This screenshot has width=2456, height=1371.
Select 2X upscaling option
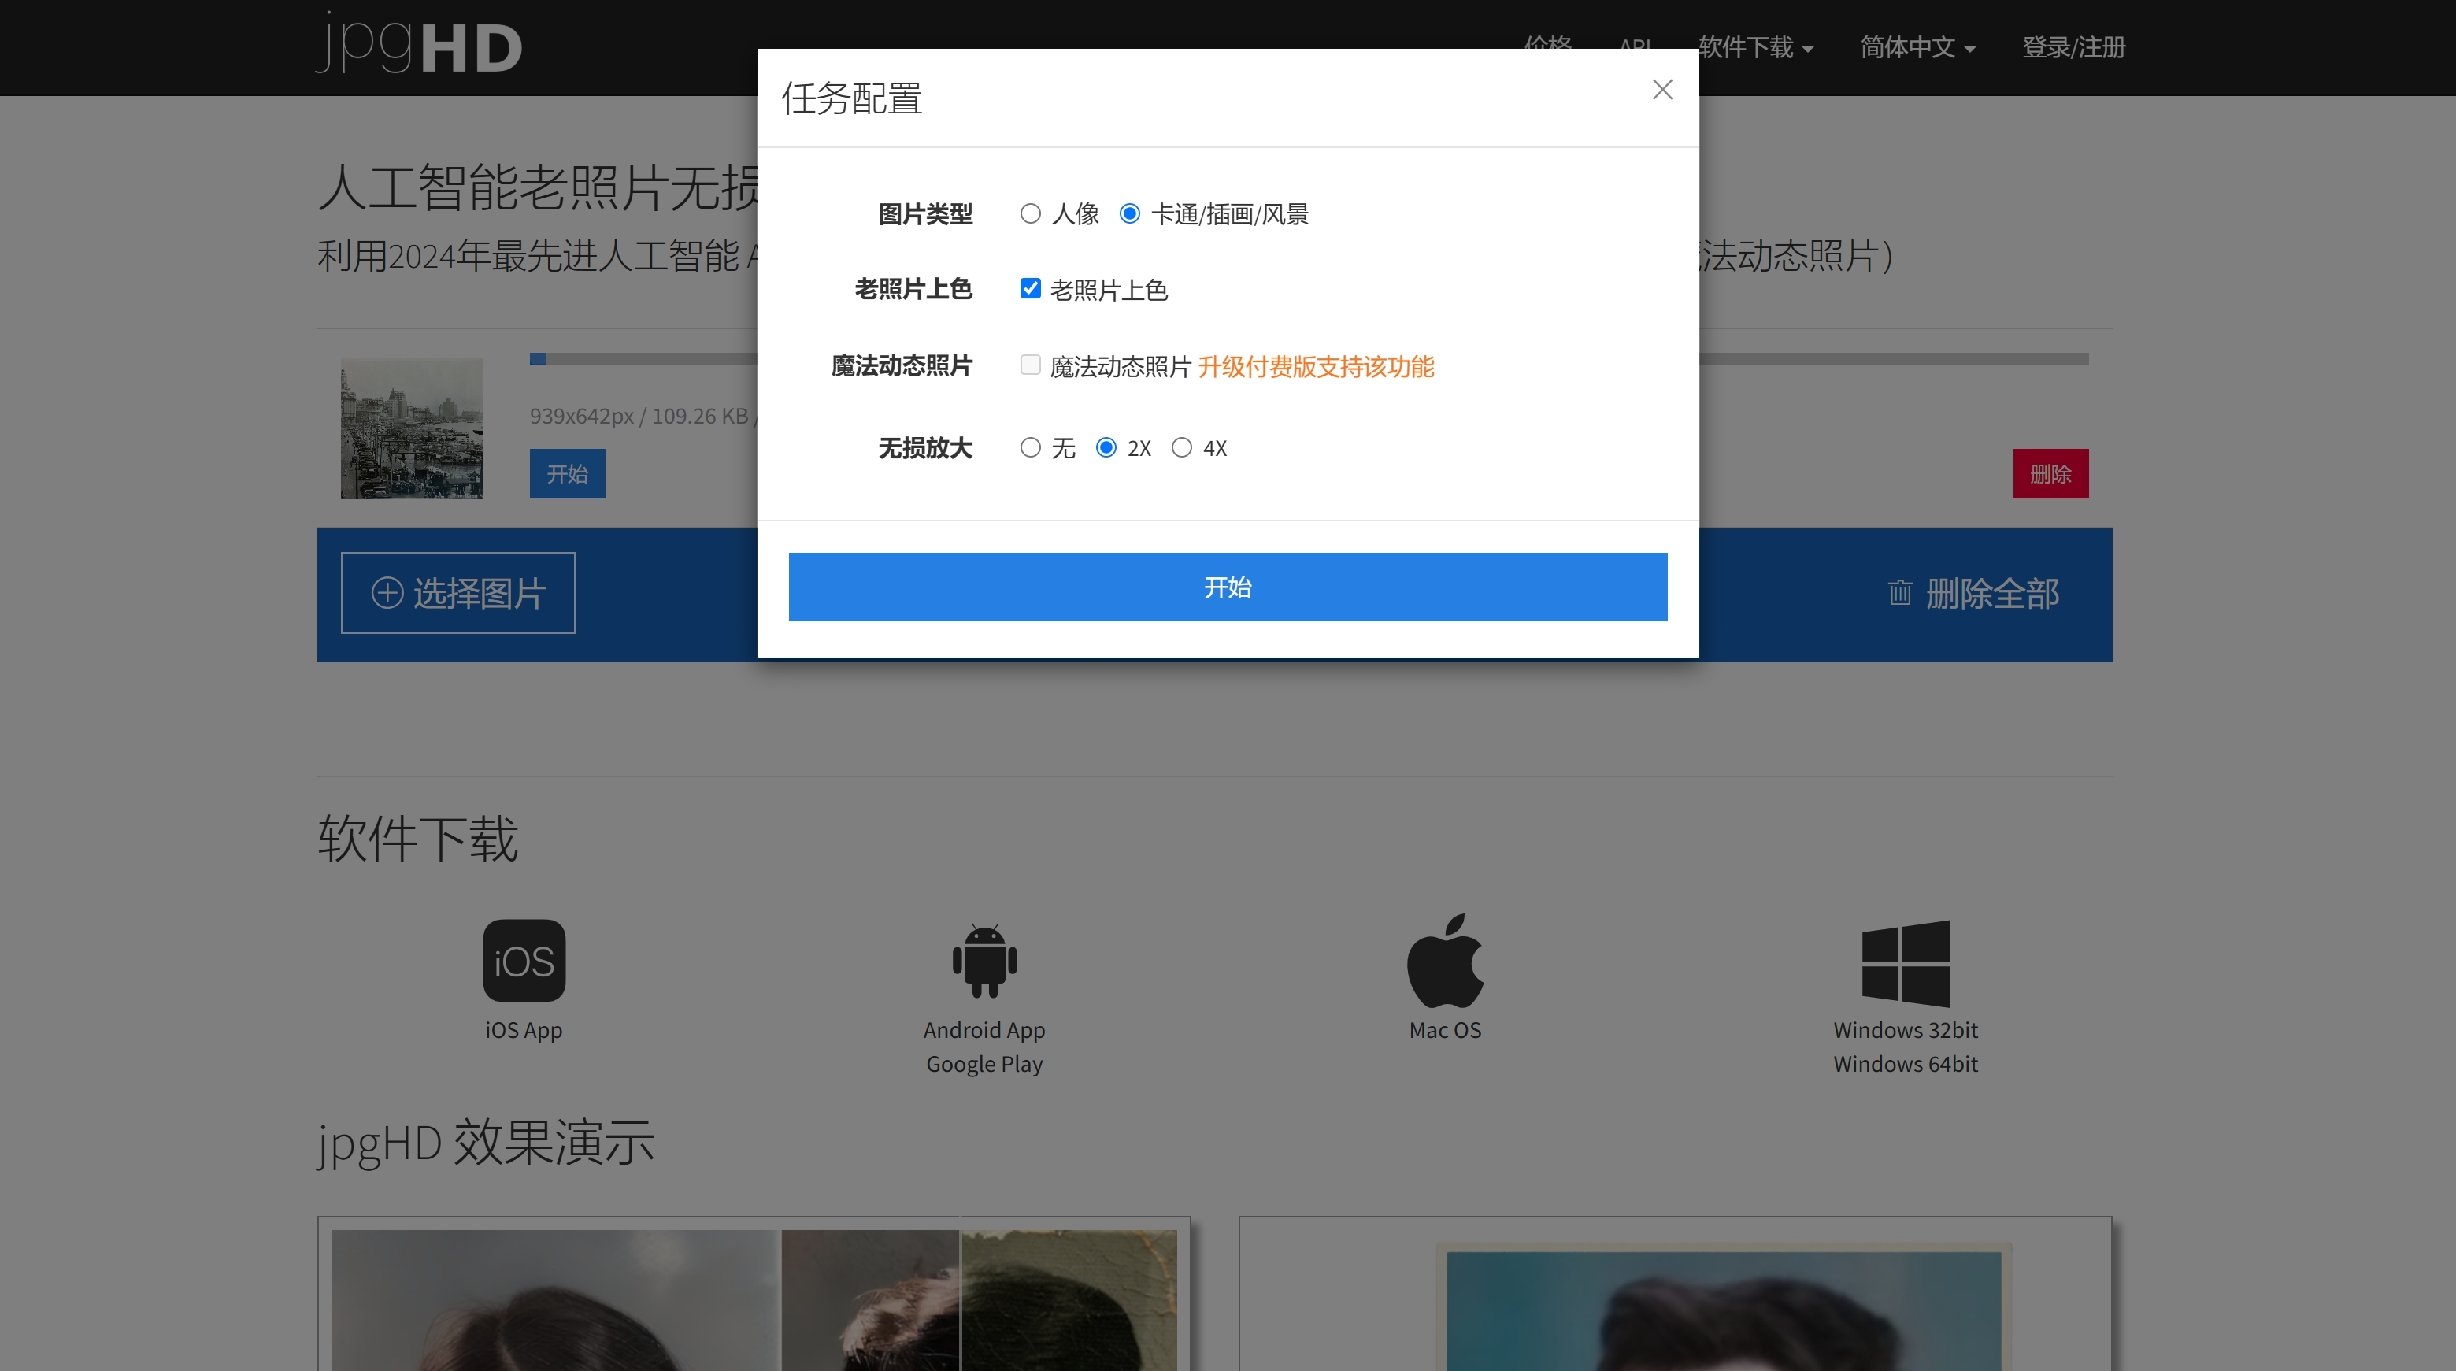(1106, 447)
